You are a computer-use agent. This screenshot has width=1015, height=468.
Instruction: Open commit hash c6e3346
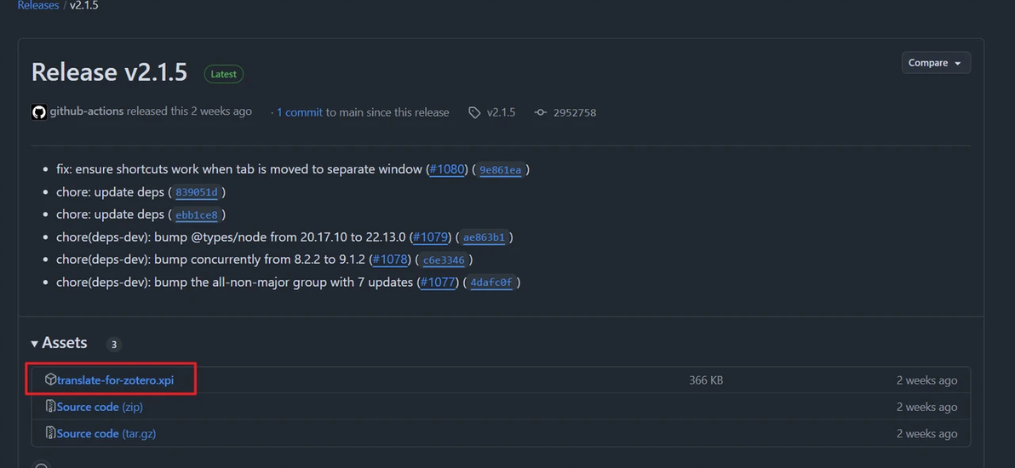444,260
